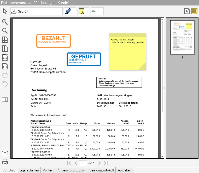Open the Geprüft stamp dropdown
The image size is (199, 173).
pyautogui.click(x=61, y=11)
